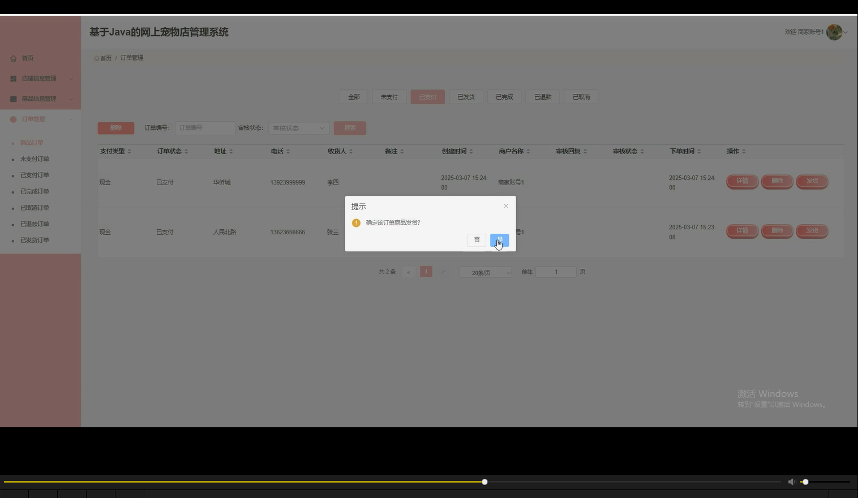Open 已取消订单 in the sidebar

[35, 208]
